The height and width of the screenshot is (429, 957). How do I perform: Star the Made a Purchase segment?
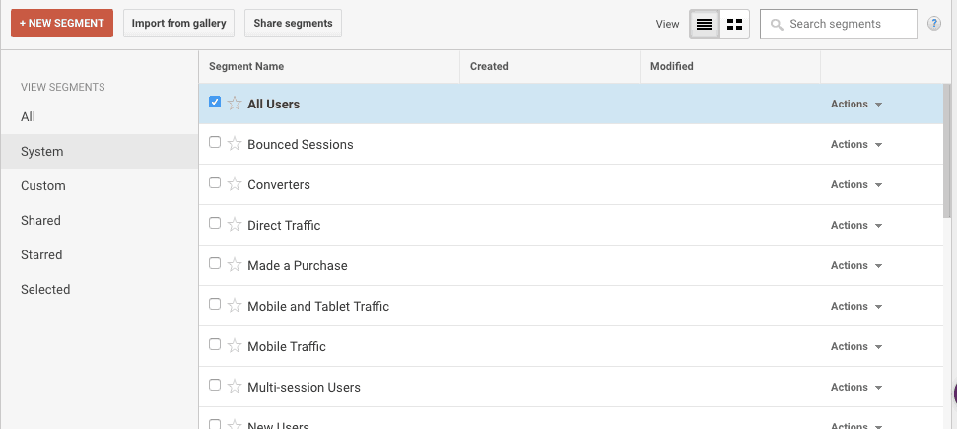click(x=235, y=265)
